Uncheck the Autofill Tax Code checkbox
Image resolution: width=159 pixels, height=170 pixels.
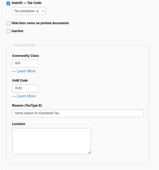(x=8, y=3)
